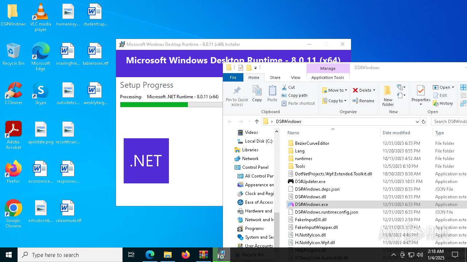Viewport: 467px width, 262px height.
Task: Click the installer setup progress bar
Action: coord(171,104)
